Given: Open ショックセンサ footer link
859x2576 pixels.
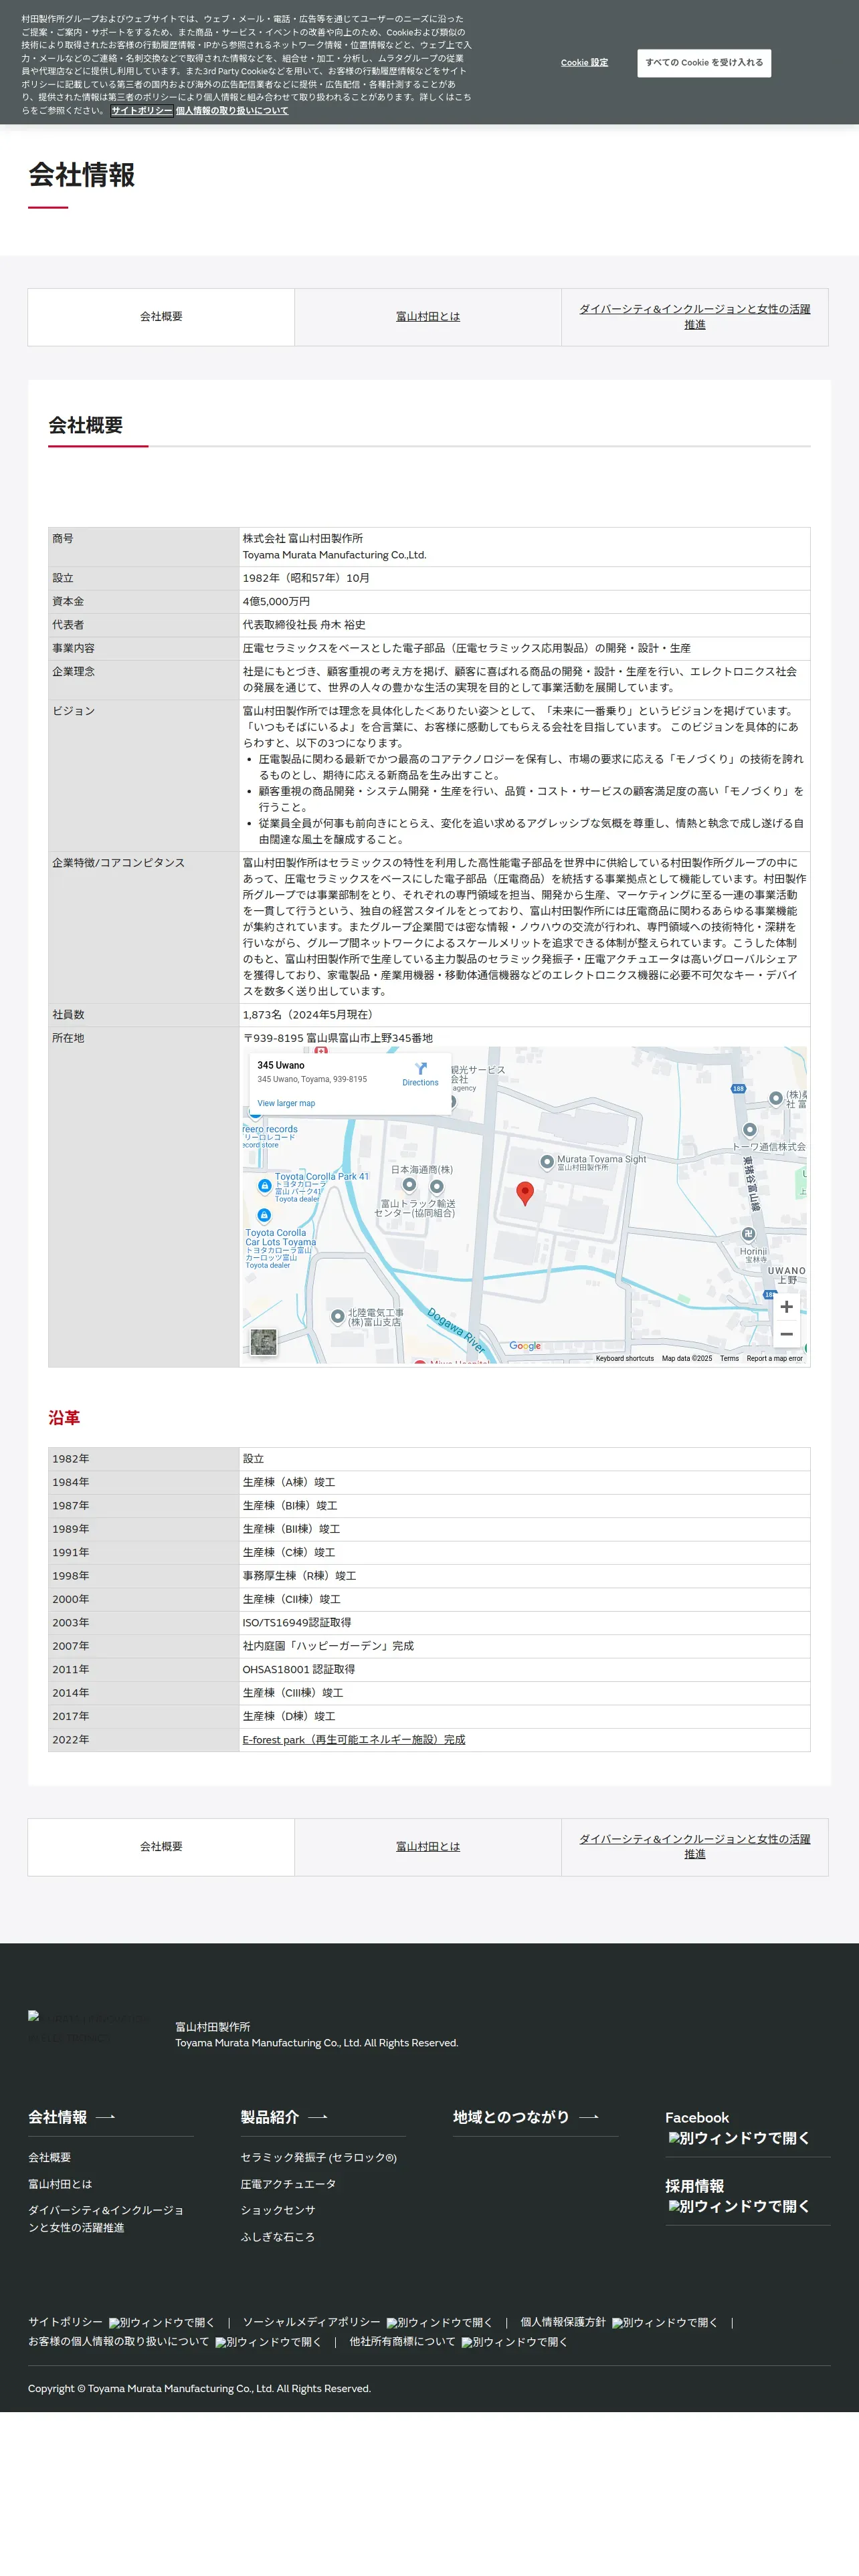Looking at the screenshot, I should click(x=278, y=2210).
